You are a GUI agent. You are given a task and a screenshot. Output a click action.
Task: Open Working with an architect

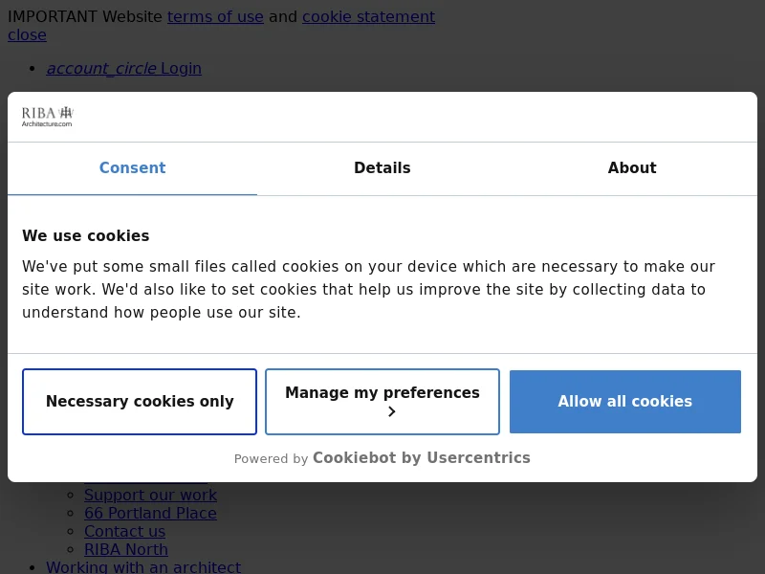pos(143,567)
